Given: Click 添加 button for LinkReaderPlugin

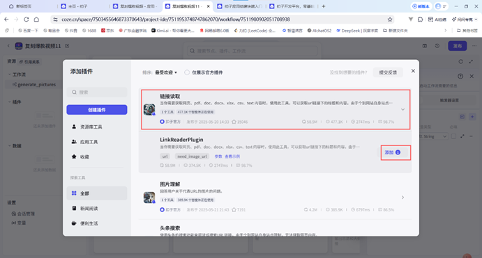Looking at the screenshot, I should [x=393, y=152].
